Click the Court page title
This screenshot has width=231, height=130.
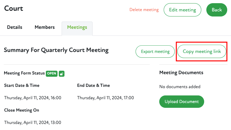[x=14, y=9]
